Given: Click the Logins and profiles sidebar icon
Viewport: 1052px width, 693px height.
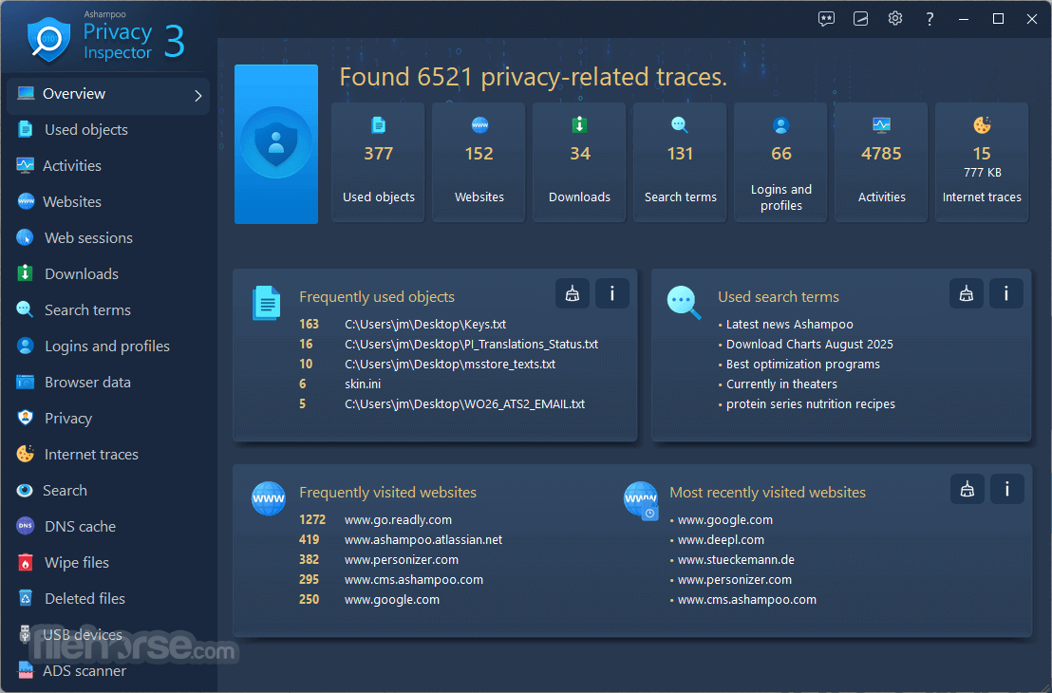Looking at the screenshot, I should pos(25,346).
